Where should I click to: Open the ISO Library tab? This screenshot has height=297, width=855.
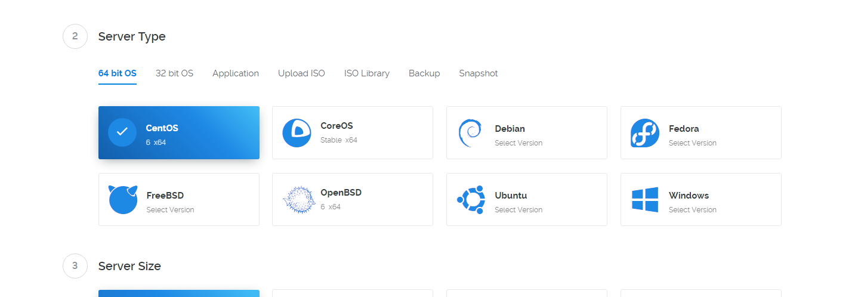click(x=367, y=73)
